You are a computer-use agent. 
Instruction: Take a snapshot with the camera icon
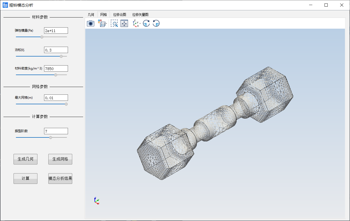click(91, 24)
